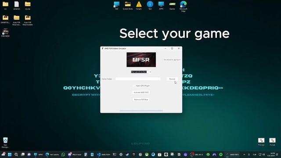The width and height of the screenshot is (281, 158).
Task: Minimize the AMD FSR Enabler window
Action: [166, 48]
